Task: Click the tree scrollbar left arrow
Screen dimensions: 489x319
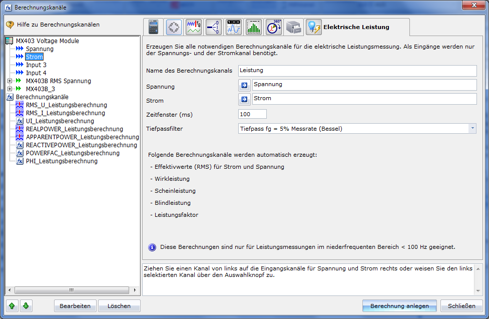Action: 10,290
